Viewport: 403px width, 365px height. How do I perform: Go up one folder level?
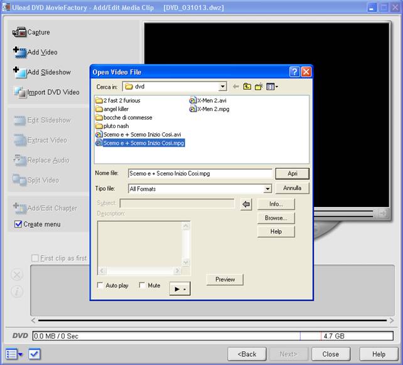(x=247, y=87)
